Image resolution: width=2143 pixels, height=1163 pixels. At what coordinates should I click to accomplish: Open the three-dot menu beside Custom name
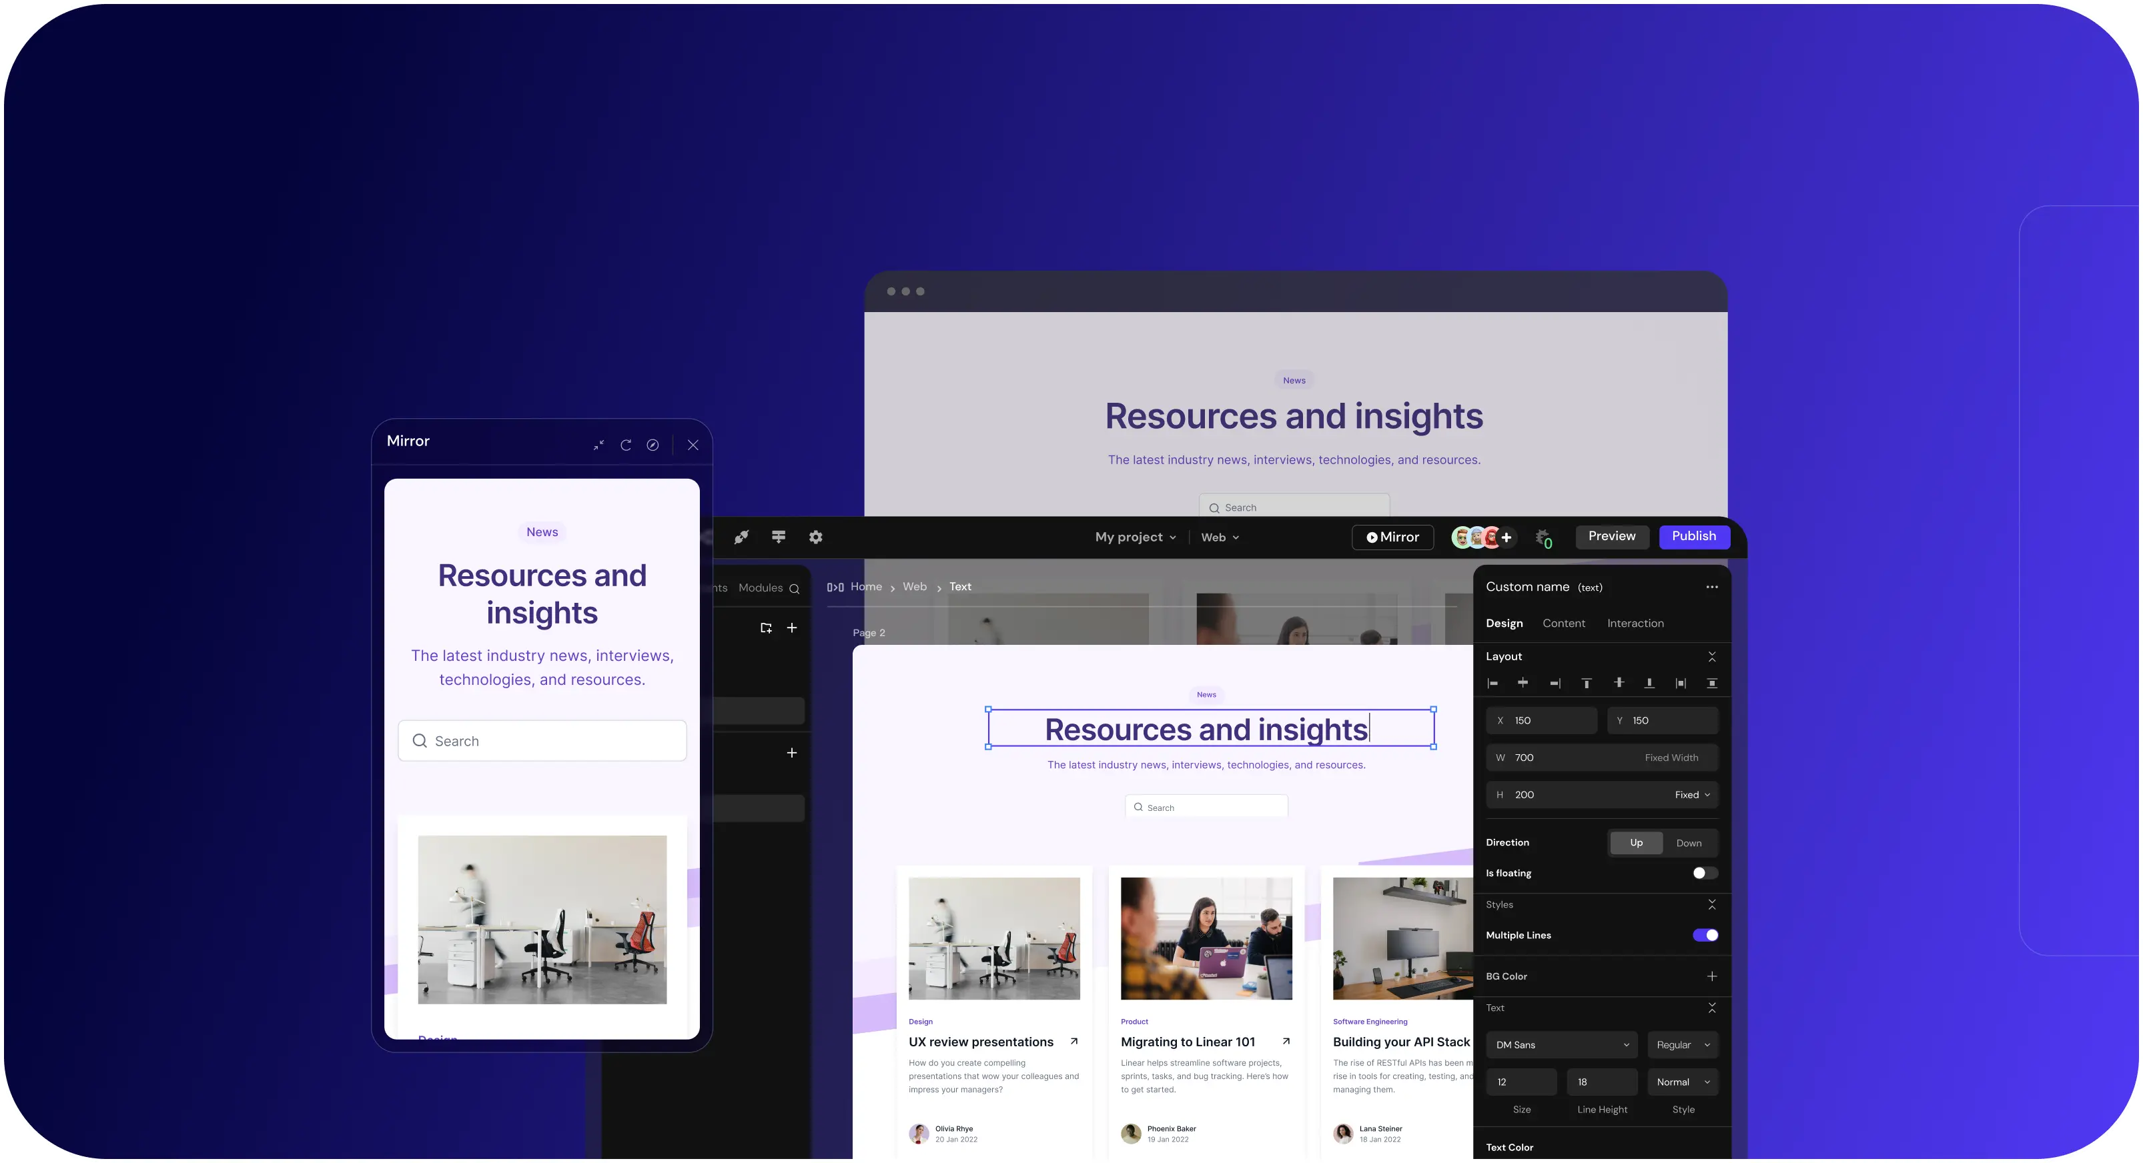(x=1712, y=587)
